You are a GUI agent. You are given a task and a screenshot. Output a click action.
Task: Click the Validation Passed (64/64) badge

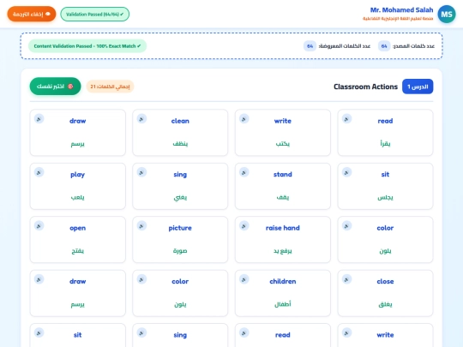pyautogui.click(x=95, y=15)
